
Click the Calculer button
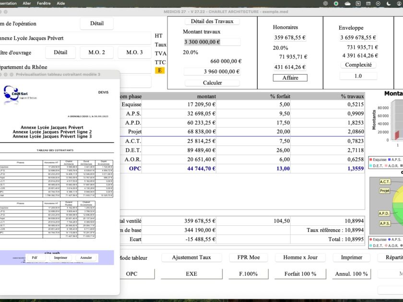[212, 82]
